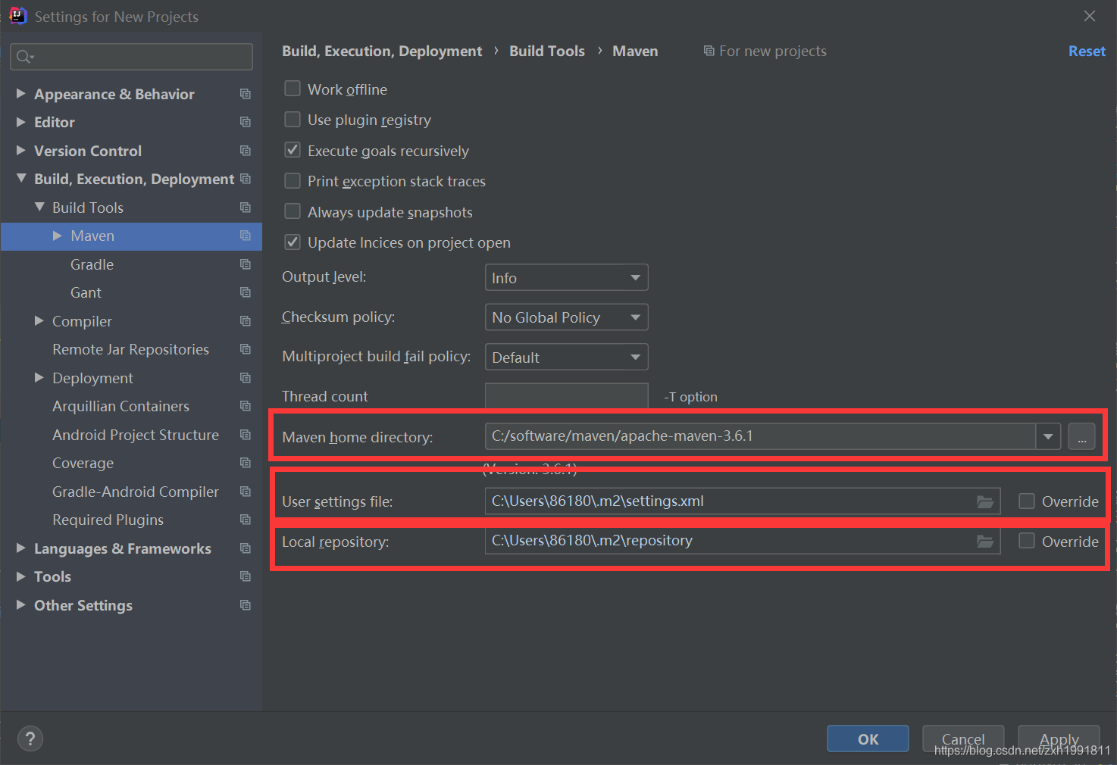The image size is (1117, 765).
Task: Click the project-level icon beside Gradle
Action: click(245, 264)
